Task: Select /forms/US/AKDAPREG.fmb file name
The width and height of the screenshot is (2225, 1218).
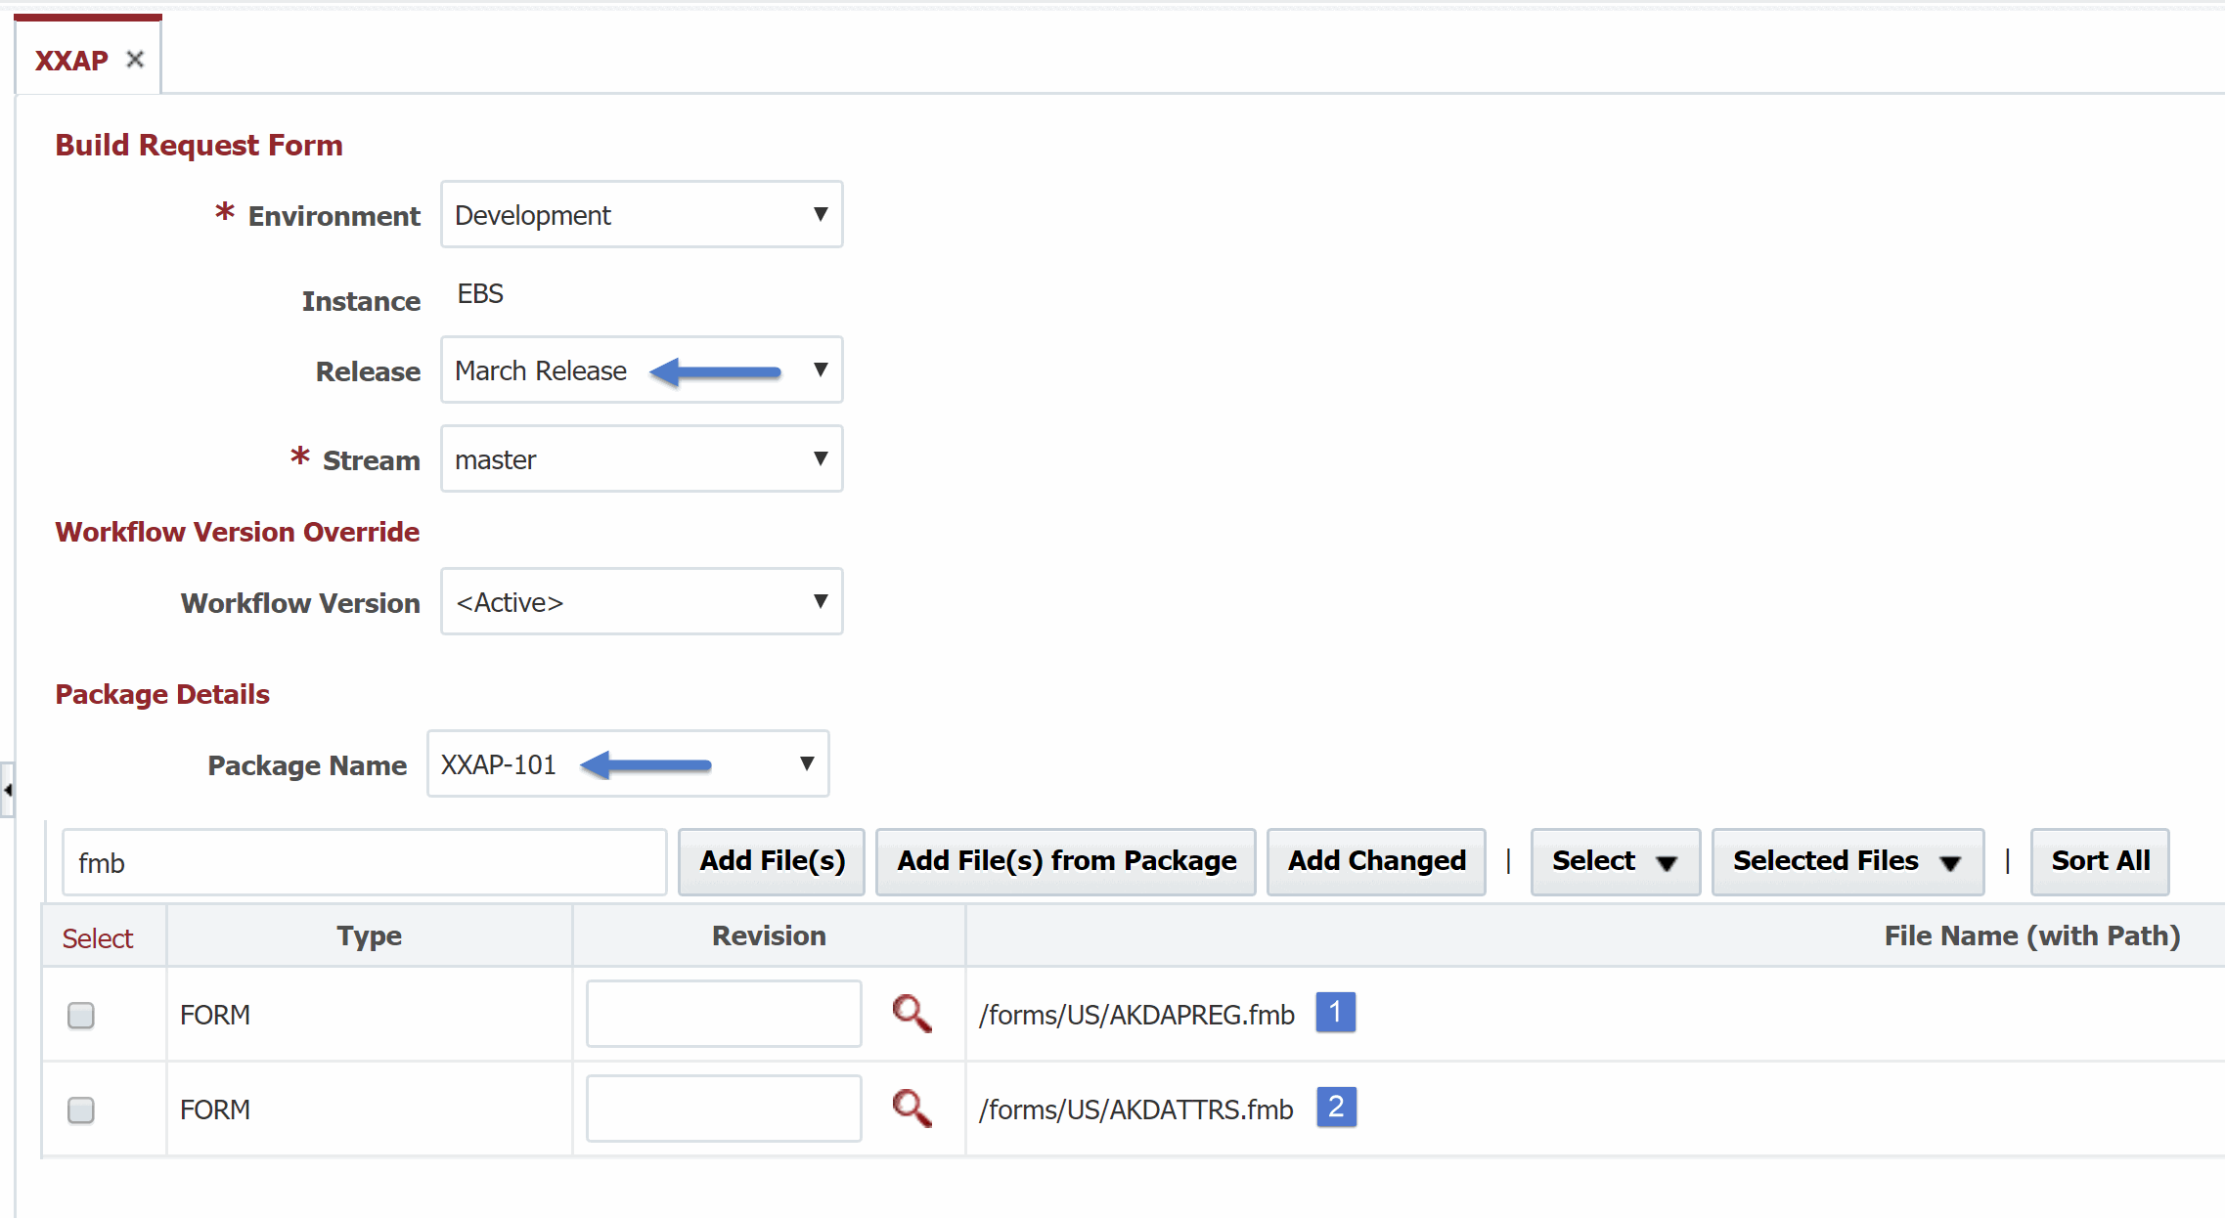Action: coord(1136,1015)
